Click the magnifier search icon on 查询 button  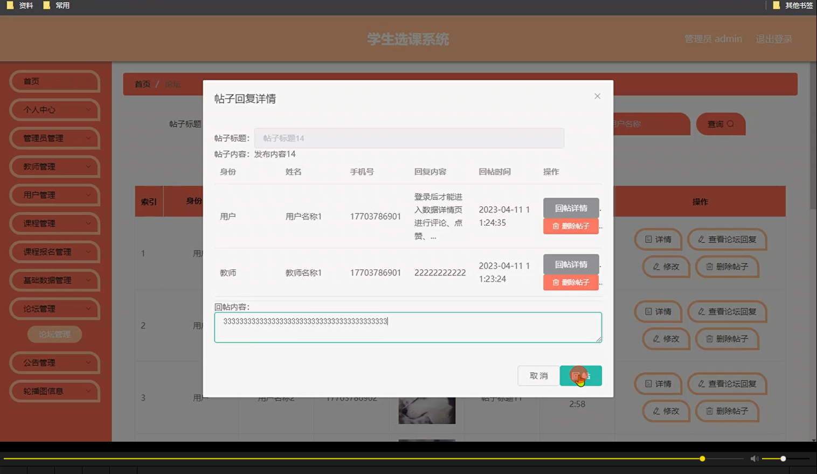[731, 124]
